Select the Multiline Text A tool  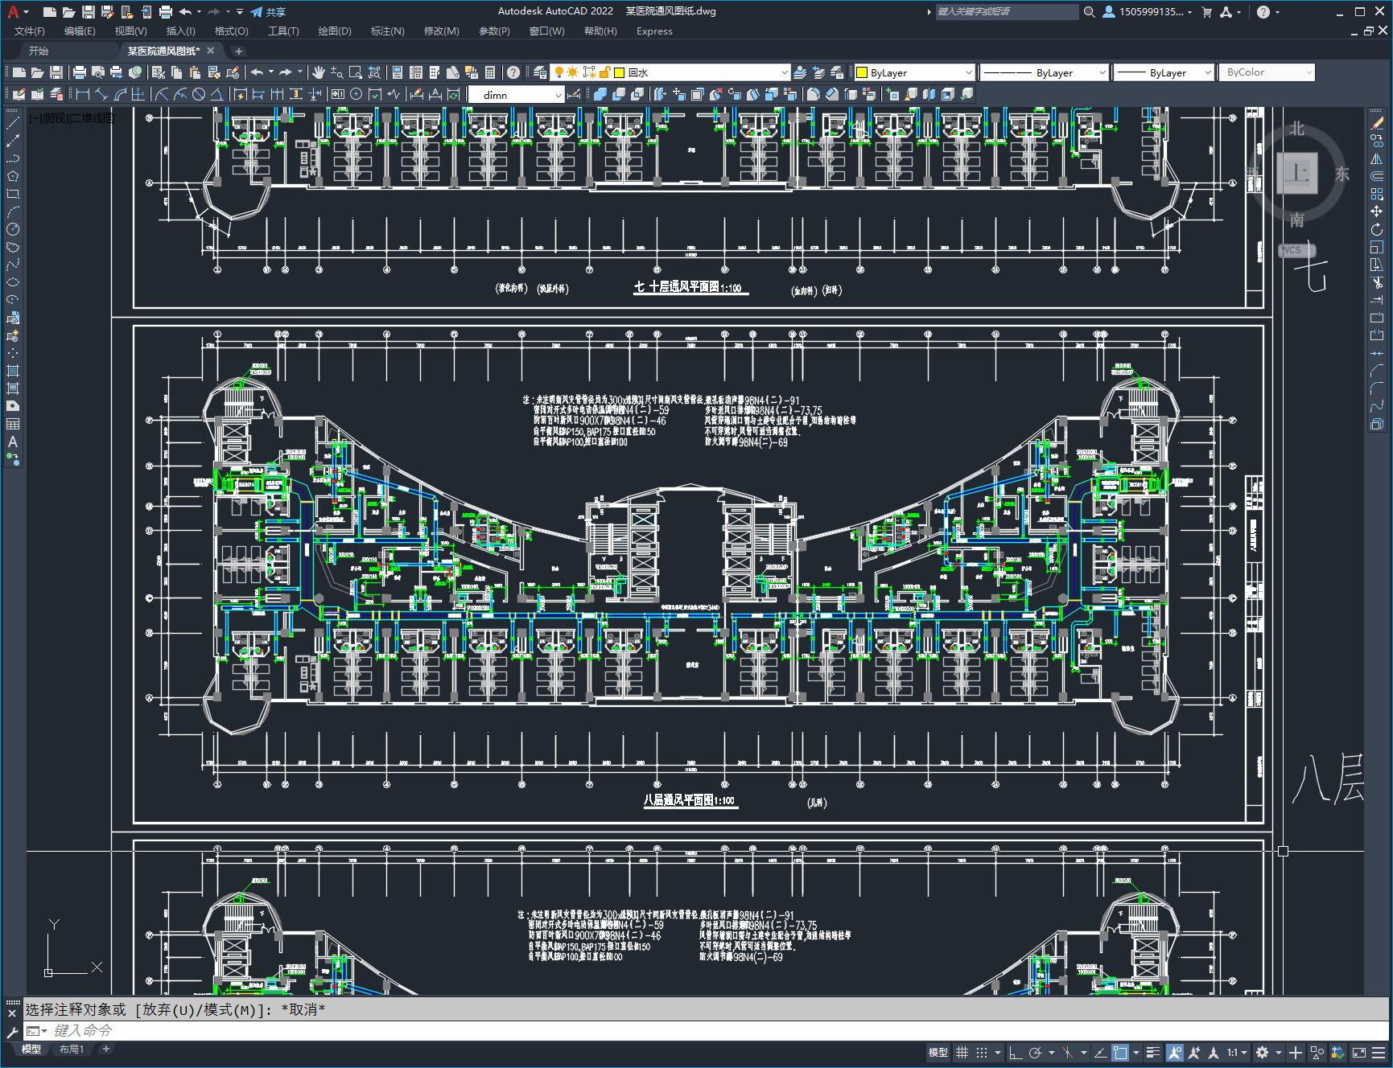[x=12, y=442]
